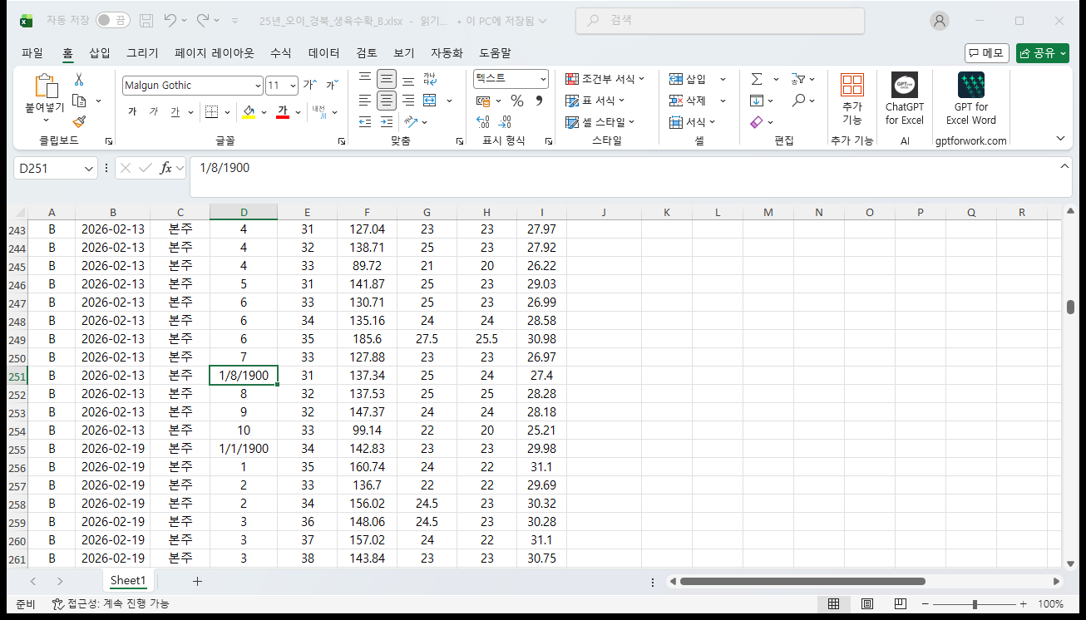
Task: Click the search box 검색
Action: [x=720, y=21]
